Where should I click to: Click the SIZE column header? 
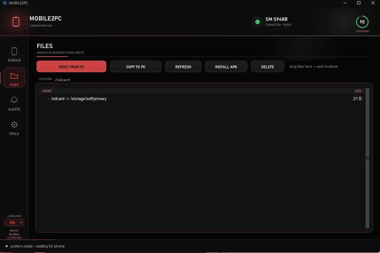(358, 91)
